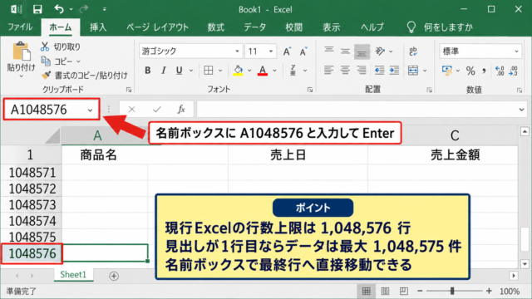Expand the fill color dropdown arrow

click(249, 71)
